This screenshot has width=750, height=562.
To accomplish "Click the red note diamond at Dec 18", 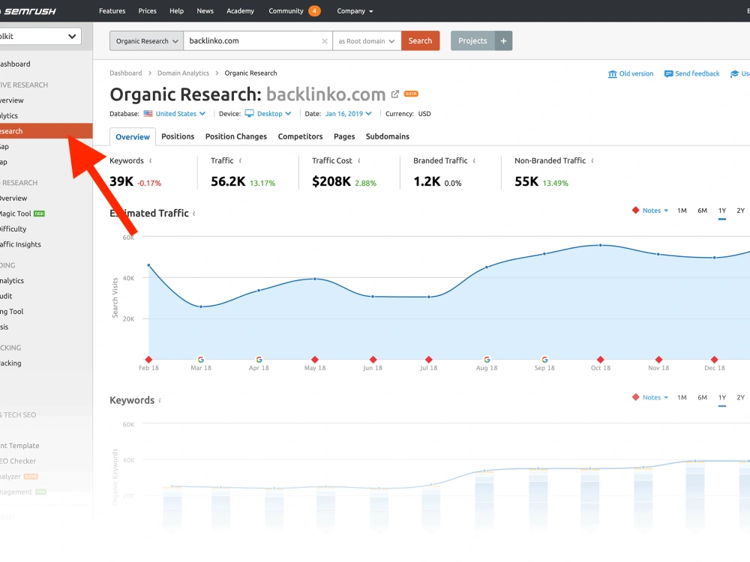I will pos(714,360).
